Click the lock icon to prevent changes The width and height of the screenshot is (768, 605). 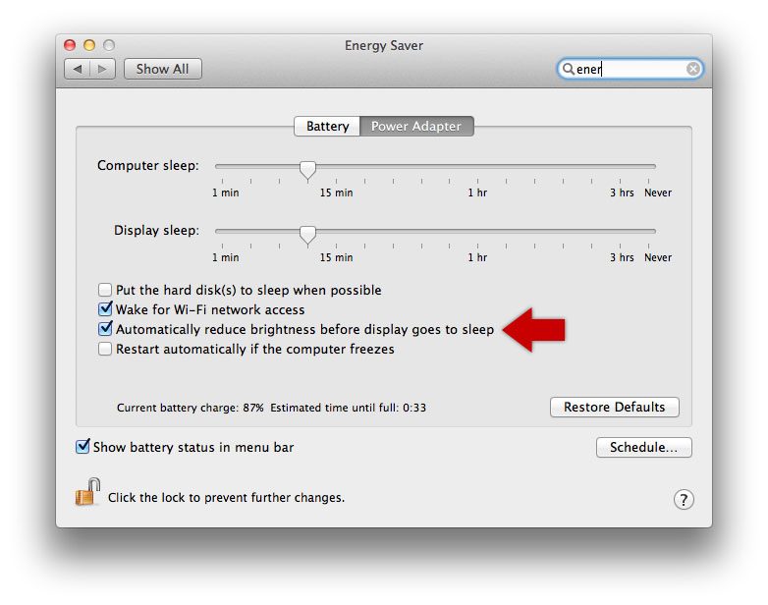(x=87, y=491)
